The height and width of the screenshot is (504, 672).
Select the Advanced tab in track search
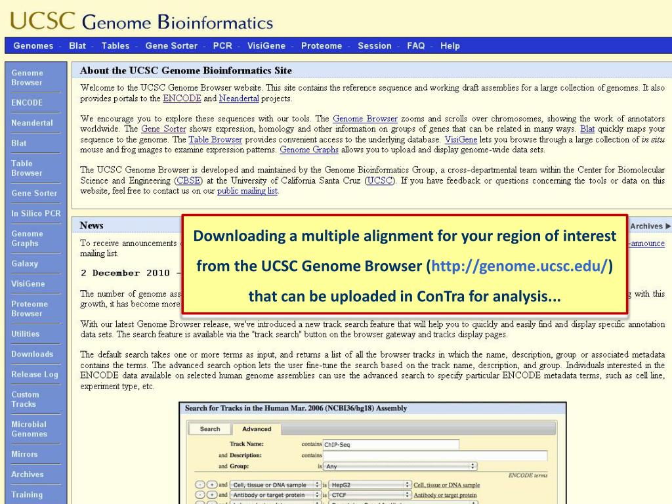coord(257,429)
